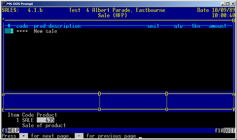Select the highlighted row number 1
Image resolution: width=237 pixels, height=140 pixels.
(9, 31)
